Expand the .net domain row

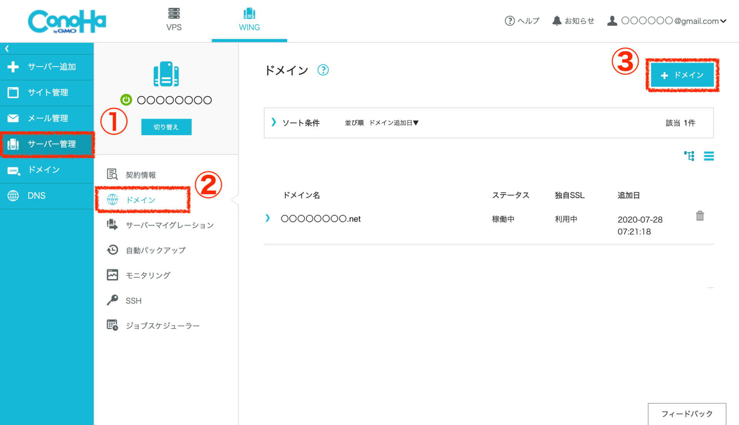pyautogui.click(x=268, y=218)
